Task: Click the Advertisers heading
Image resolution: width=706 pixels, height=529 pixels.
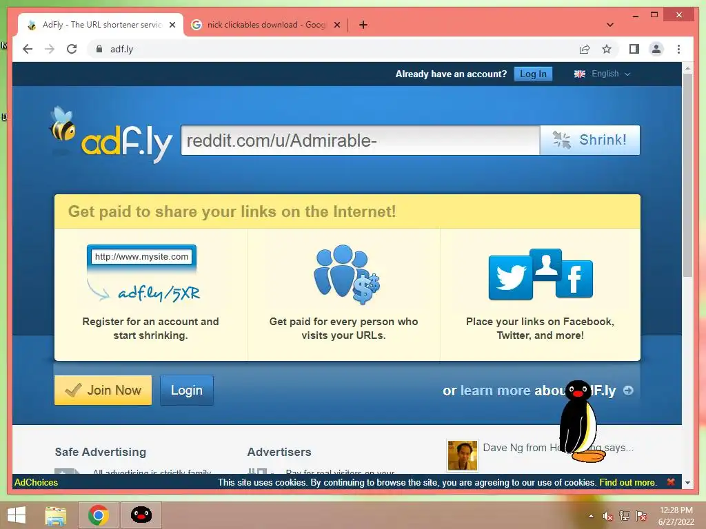Action: 279,452
